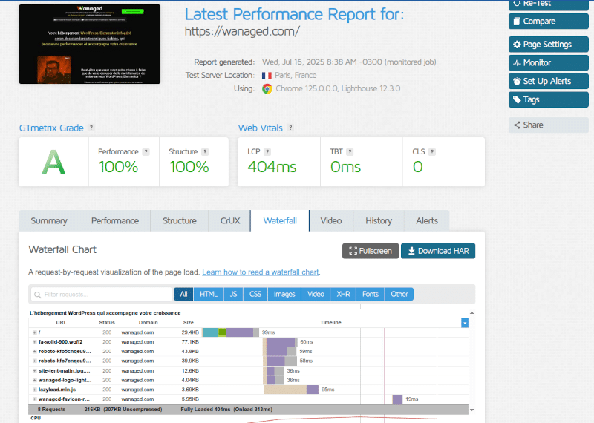Viewport: 594px width, 423px height.
Task: Filter waterfall by Fonts
Action: coord(370,294)
